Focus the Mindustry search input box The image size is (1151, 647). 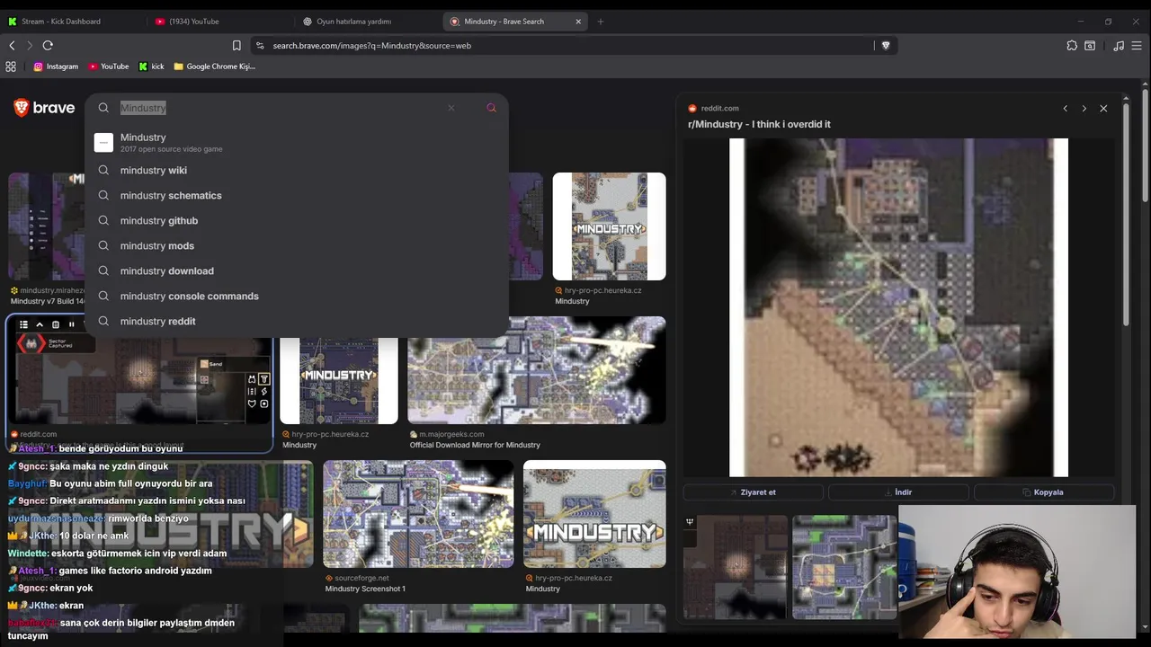coord(279,108)
